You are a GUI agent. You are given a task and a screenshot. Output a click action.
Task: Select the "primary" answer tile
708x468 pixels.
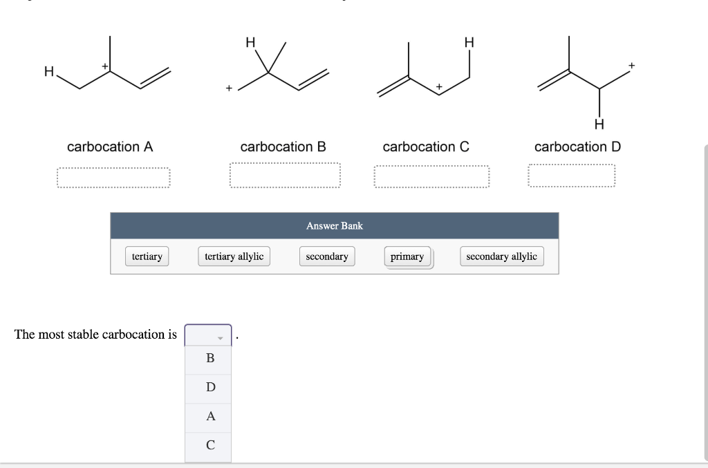coord(408,256)
